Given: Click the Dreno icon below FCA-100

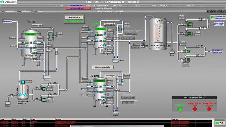Looking at the screenshot, I should pyautogui.click(x=46, y=77).
